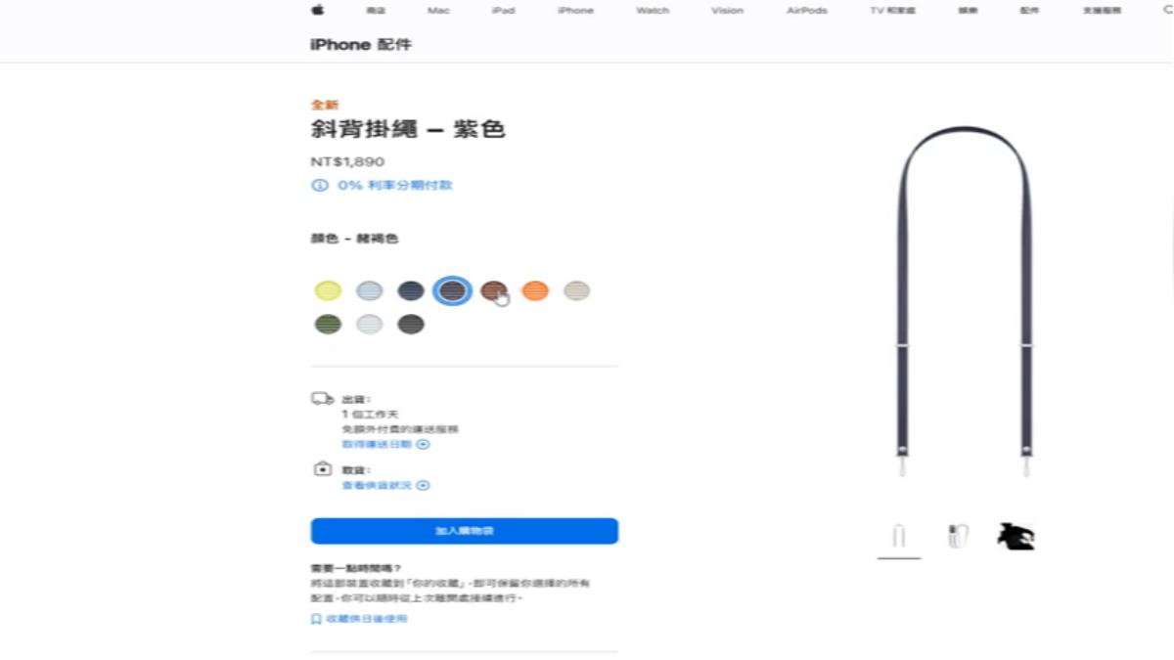This screenshot has width=1174, height=660.
Task: Click the plus circle after 查看供貨狀況
Action: tap(424, 485)
